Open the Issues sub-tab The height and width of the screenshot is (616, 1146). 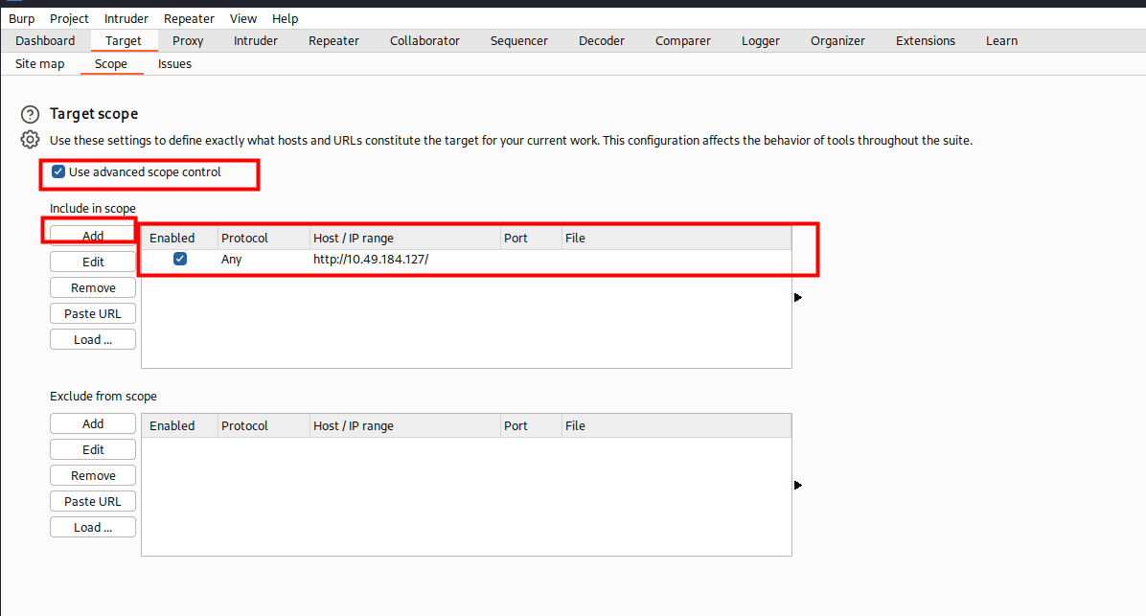pyautogui.click(x=174, y=64)
